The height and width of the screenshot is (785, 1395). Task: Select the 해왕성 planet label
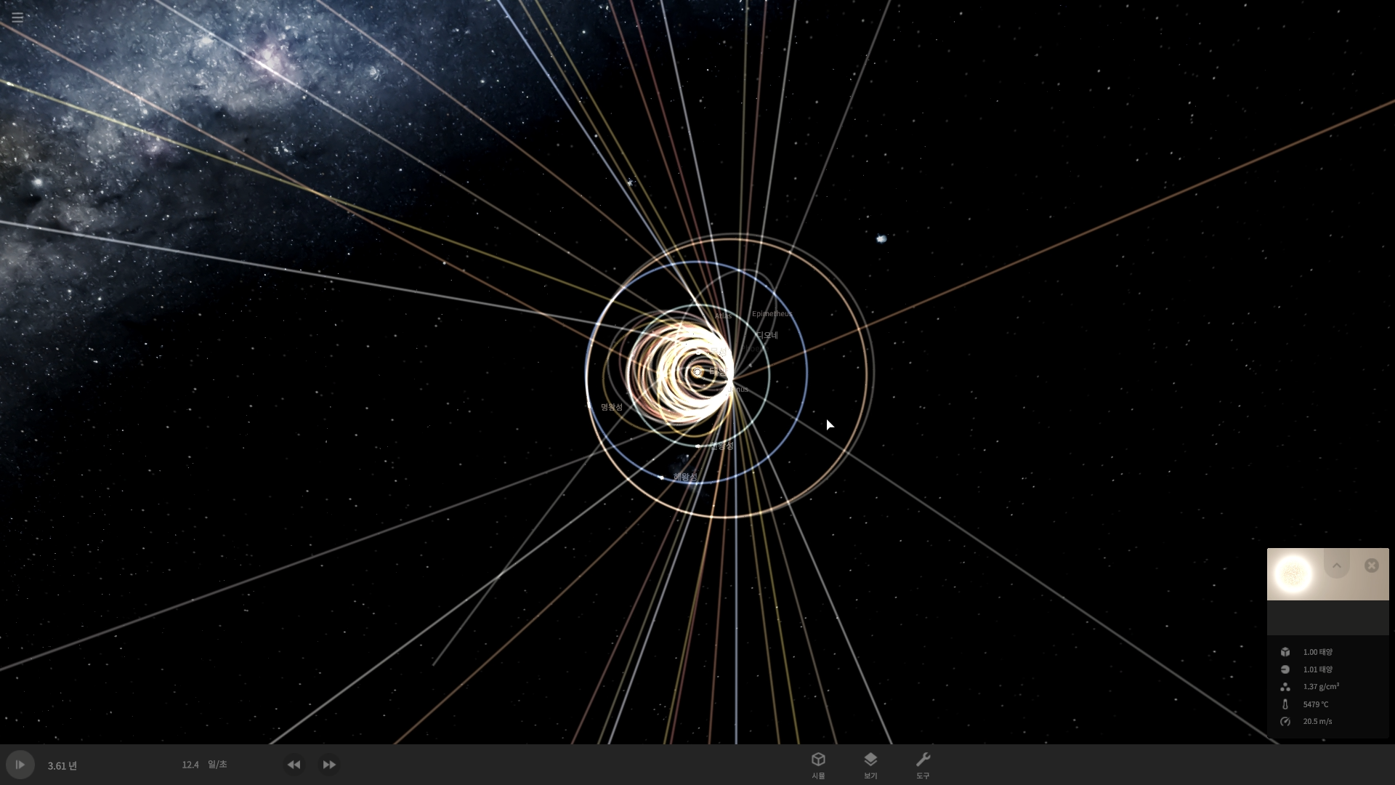point(685,477)
